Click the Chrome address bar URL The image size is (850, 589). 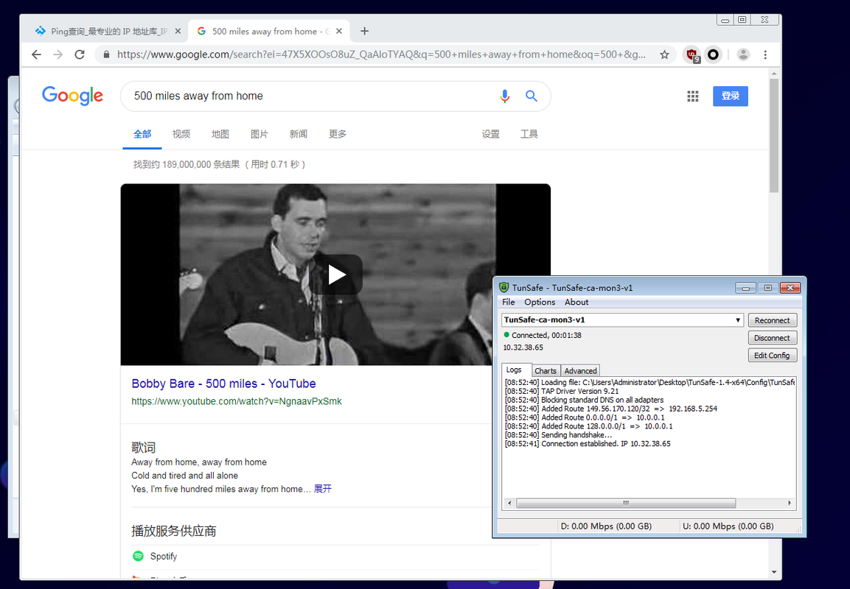pyautogui.click(x=381, y=54)
